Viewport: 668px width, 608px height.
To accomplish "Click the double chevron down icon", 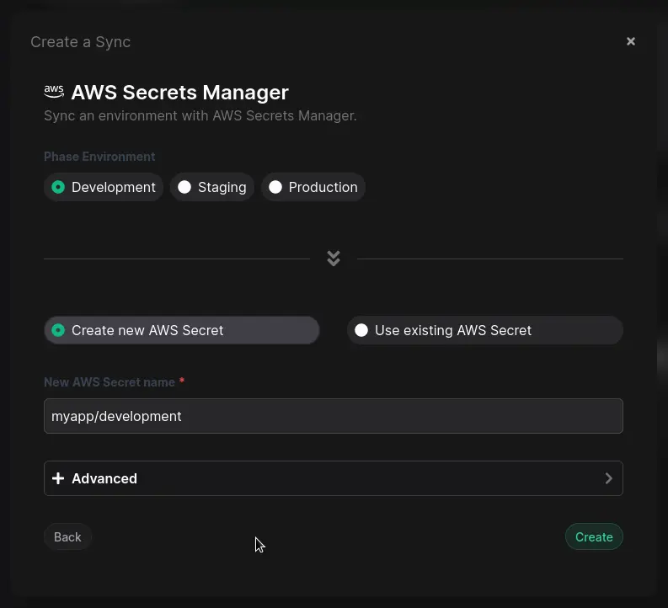I will [334, 259].
